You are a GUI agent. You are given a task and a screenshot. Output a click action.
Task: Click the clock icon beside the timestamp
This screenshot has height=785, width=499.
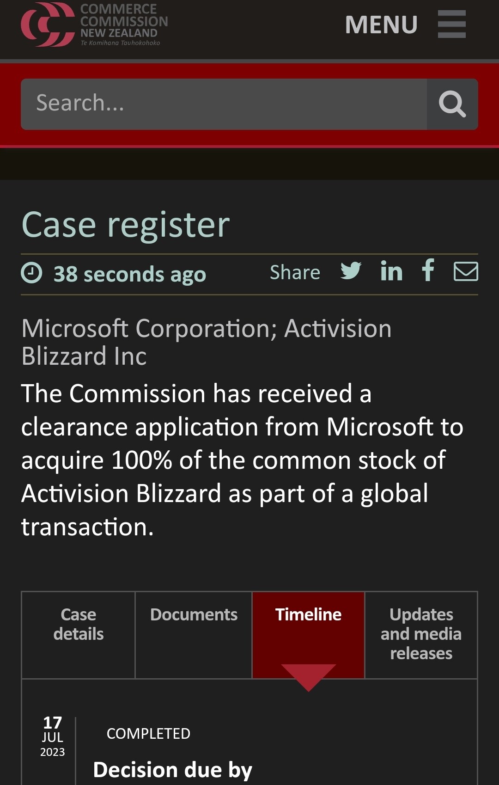(x=31, y=273)
